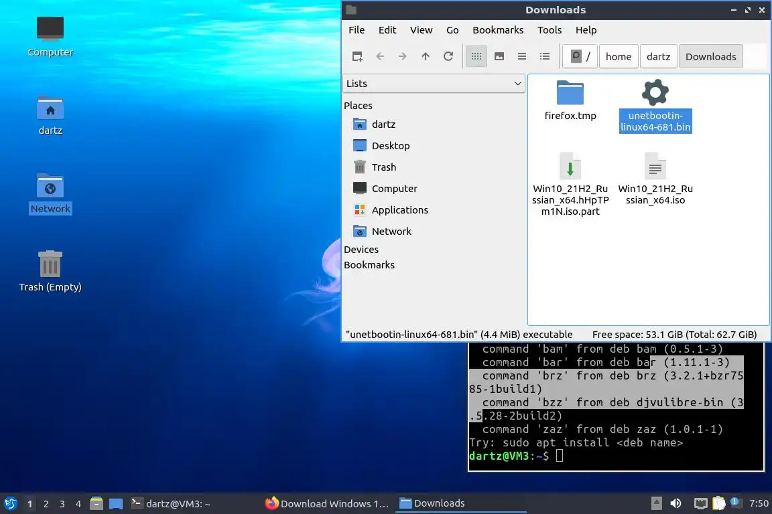
Task: Click the Bookmarks section header in sidebar
Action: click(x=369, y=264)
